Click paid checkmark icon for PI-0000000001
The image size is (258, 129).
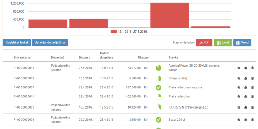point(158,120)
